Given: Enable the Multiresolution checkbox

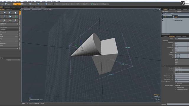Looking at the screenshot, I should (x=175, y=88).
